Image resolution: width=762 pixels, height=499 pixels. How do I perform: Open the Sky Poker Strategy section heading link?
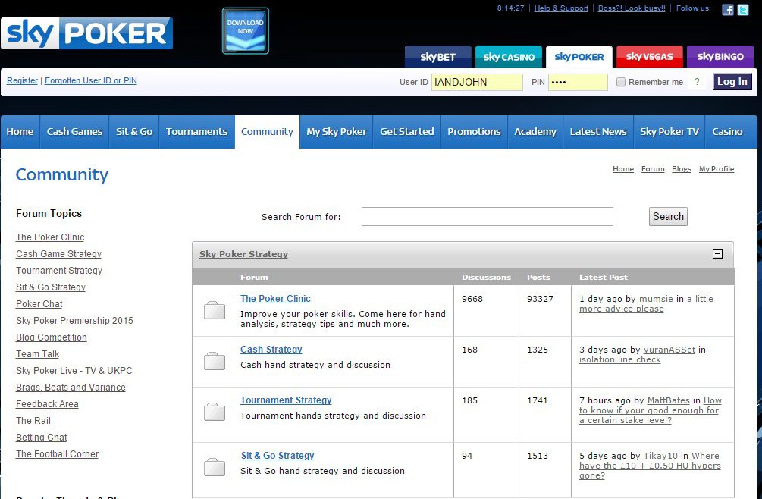coord(243,254)
